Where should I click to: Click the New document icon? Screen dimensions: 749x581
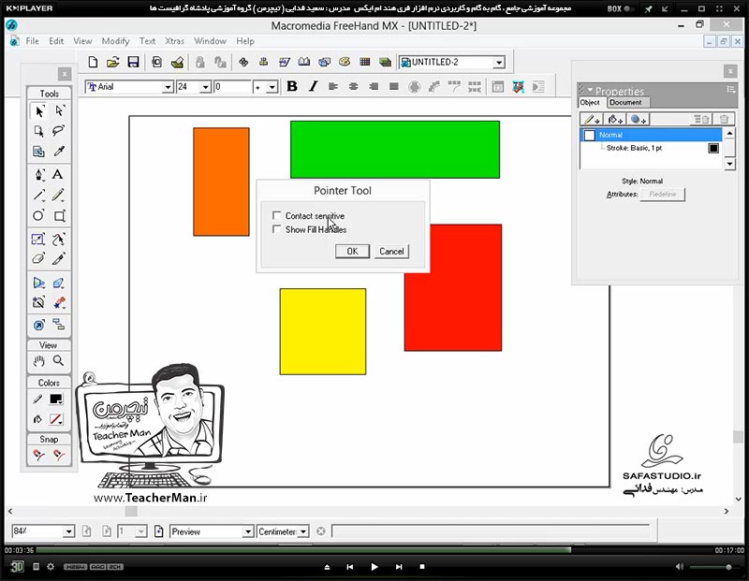(93, 62)
